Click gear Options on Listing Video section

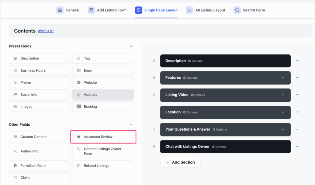point(198,95)
